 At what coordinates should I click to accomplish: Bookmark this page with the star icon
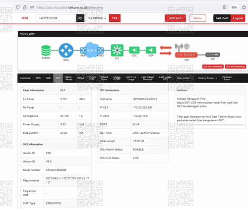pos(244,7)
